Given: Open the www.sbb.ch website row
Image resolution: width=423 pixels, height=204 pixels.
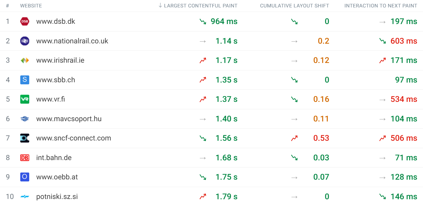Looking at the screenshot, I should point(211,80).
